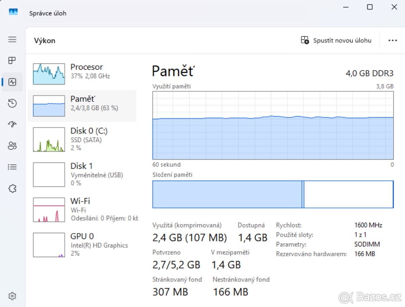The height and width of the screenshot is (307, 405).
Task: Open Task Manager settings gear
Action: (x=12, y=296)
